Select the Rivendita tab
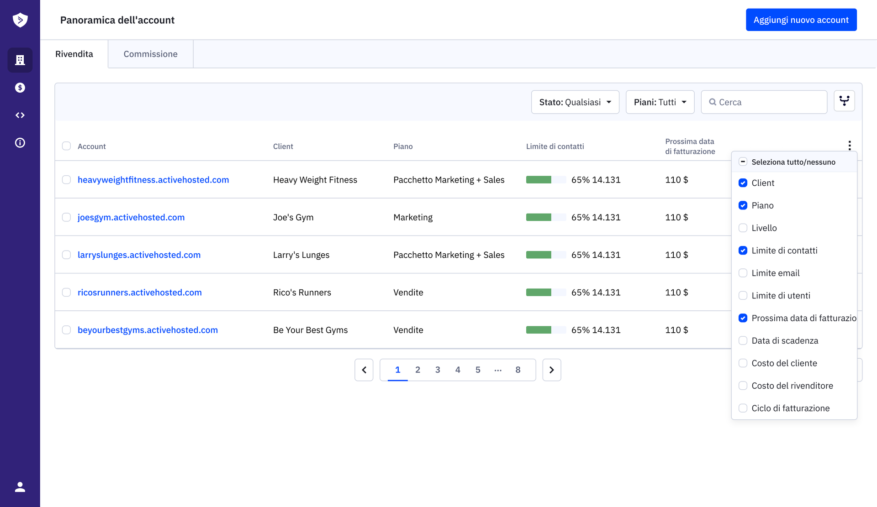The height and width of the screenshot is (507, 877). 74,54
